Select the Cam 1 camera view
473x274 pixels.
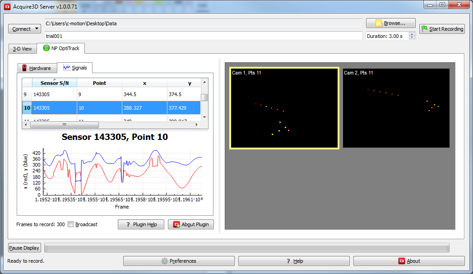284,108
